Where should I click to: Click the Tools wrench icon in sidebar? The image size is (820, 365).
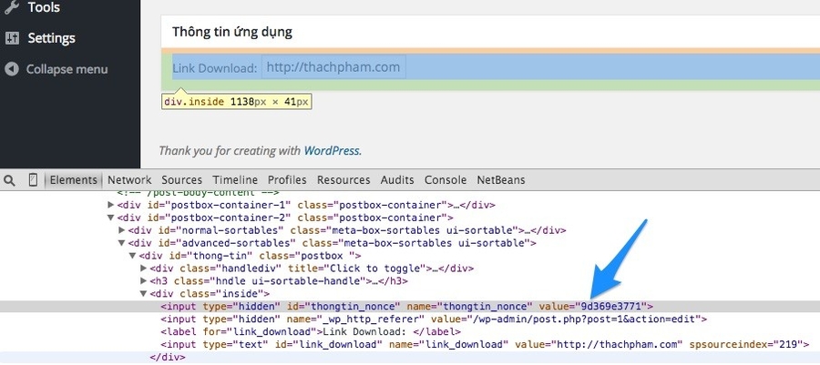tap(12, 7)
